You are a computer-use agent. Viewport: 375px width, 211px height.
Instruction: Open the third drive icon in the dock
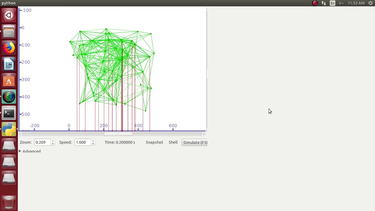[9, 178]
